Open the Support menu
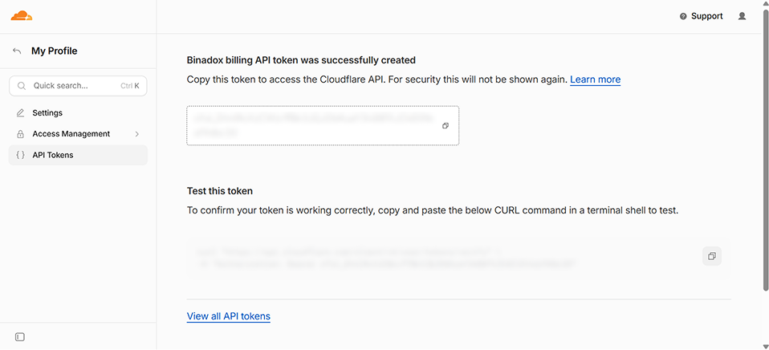 [702, 16]
